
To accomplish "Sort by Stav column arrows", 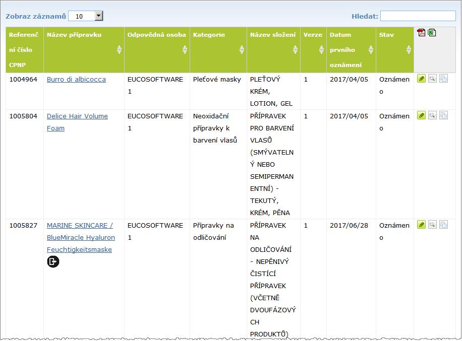I will [409, 50].
